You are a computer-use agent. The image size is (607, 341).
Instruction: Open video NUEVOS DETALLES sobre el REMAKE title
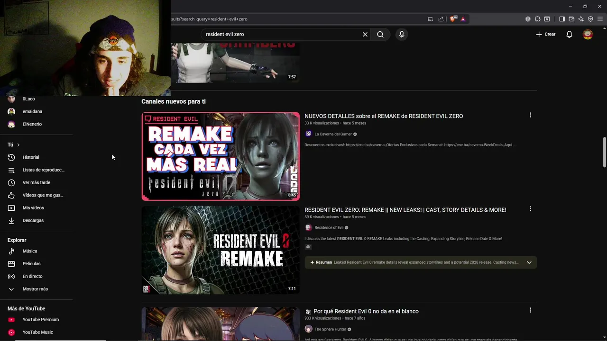[384, 116]
